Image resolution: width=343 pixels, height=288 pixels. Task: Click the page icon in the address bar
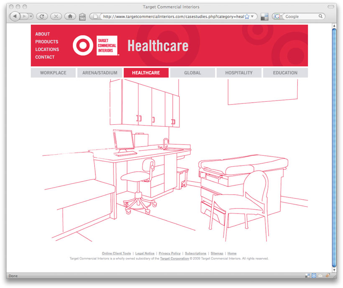point(95,16)
